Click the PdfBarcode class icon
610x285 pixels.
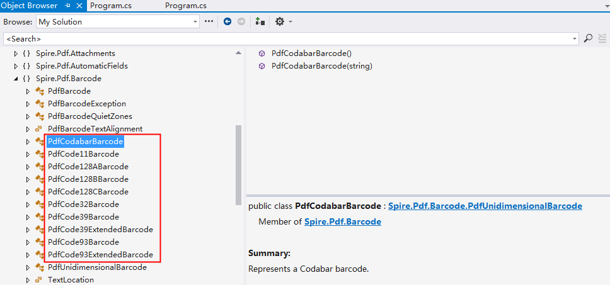[39, 91]
